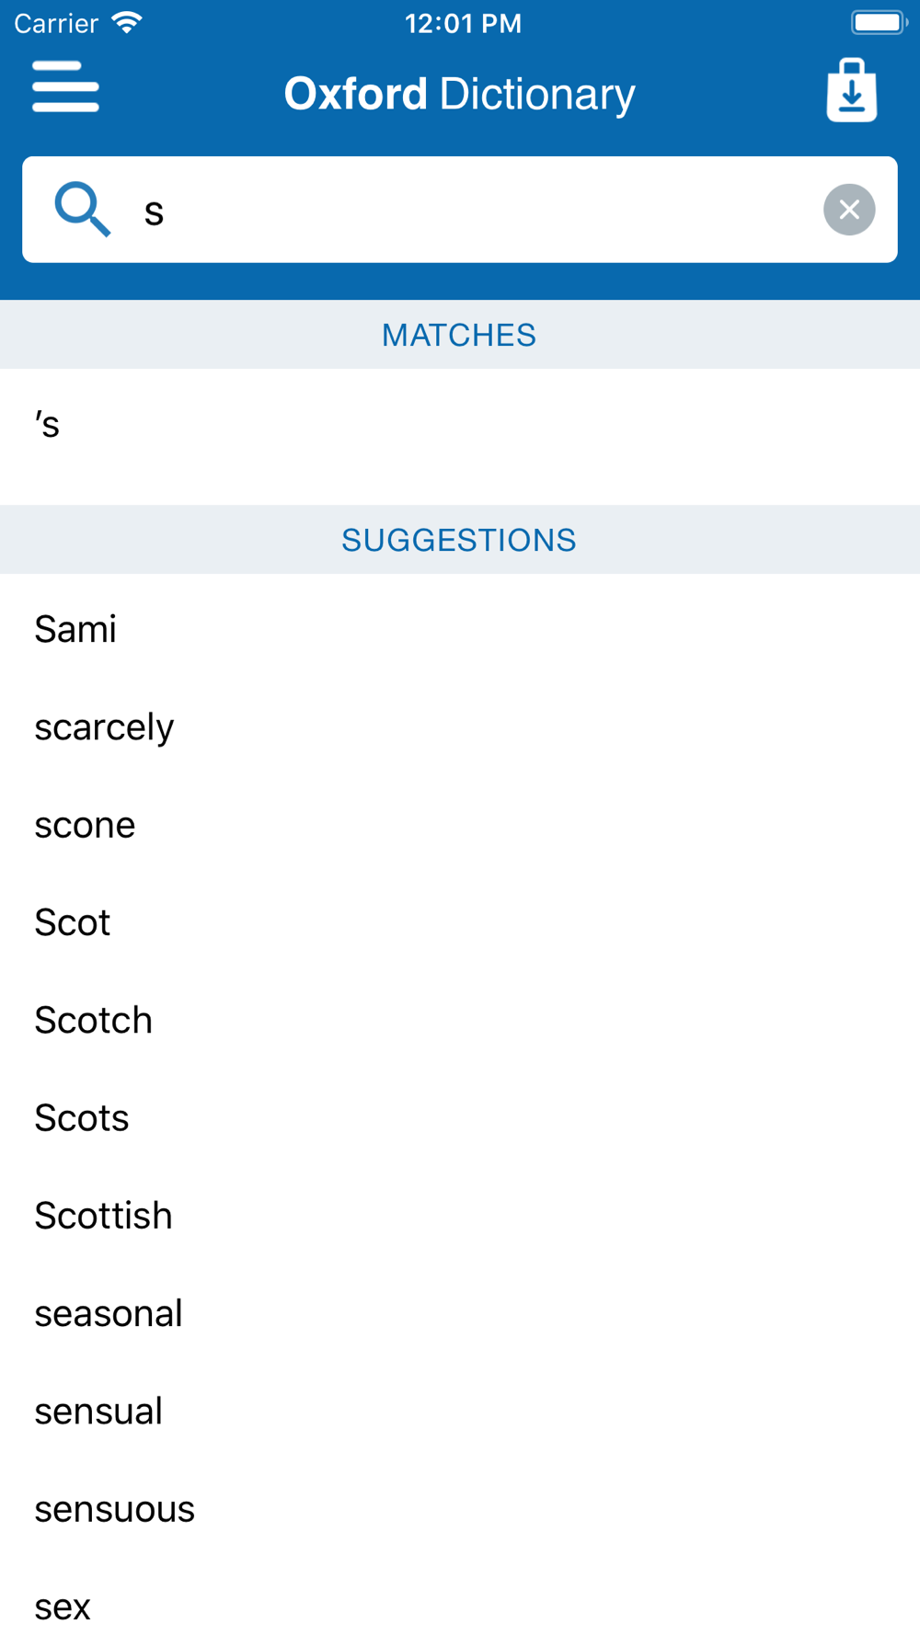
Task: Tap the Oxford Dictionary title
Action: pos(459,94)
